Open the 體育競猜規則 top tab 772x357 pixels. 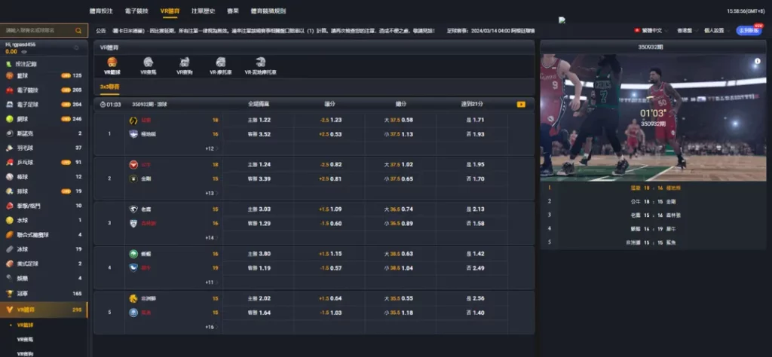click(268, 11)
